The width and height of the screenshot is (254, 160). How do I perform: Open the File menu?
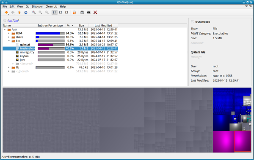coord(5,6)
